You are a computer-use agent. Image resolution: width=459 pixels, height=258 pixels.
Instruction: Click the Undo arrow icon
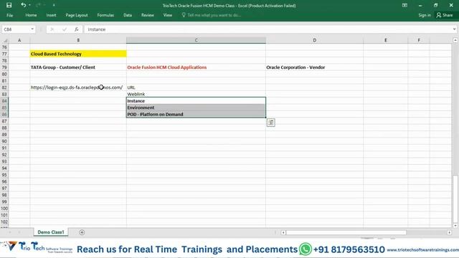pyautogui.click(x=23, y=5)
